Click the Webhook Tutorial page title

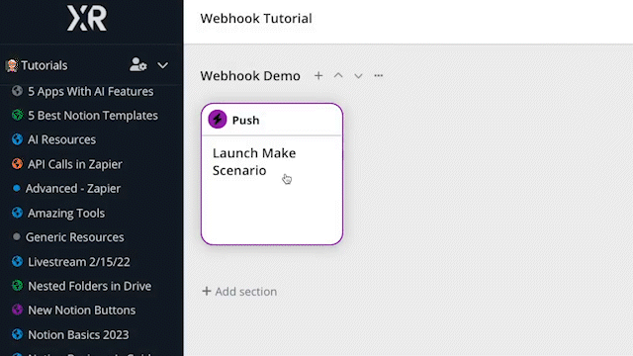click(x=256, y=19)
